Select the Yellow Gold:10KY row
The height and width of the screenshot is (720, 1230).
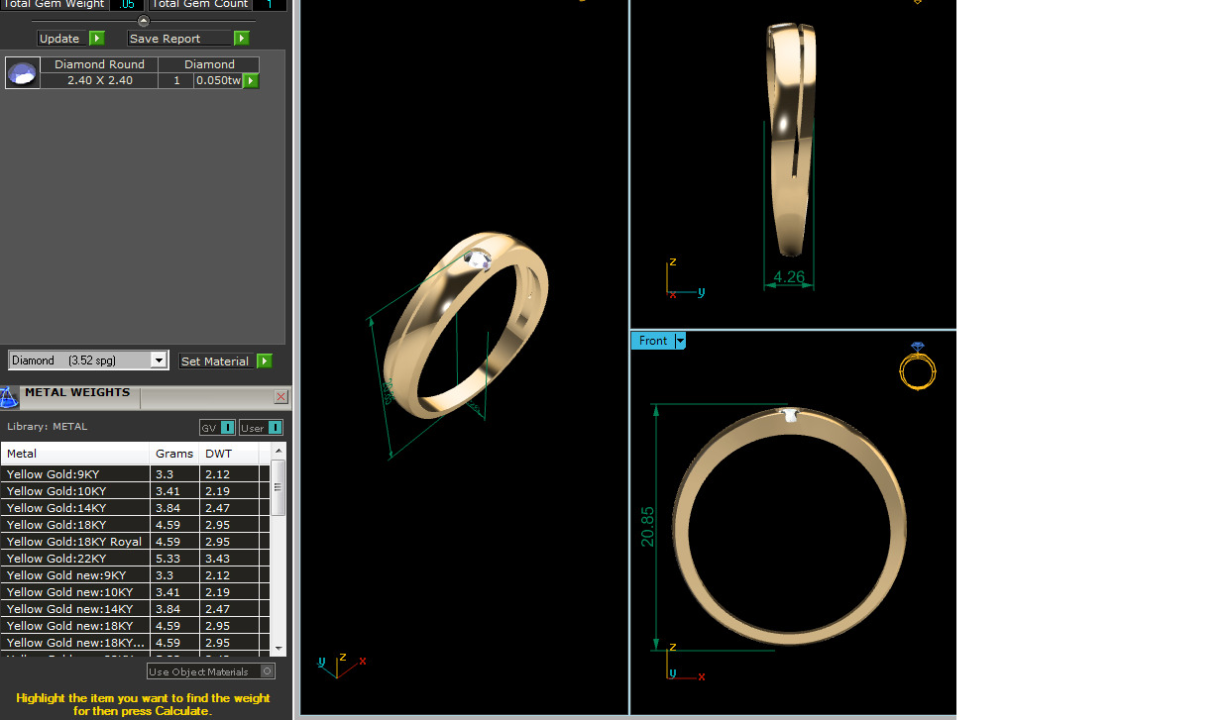click(136, 491)
